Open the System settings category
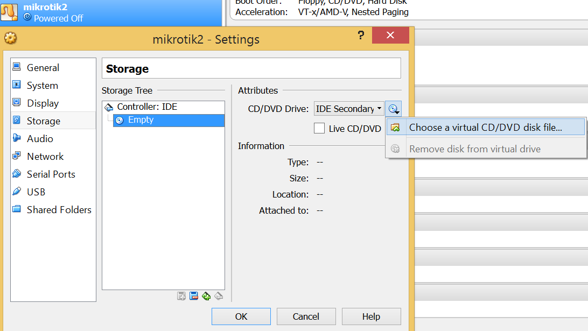The height and width of the screenshot is (331, 588). click(x=53, y=86)
